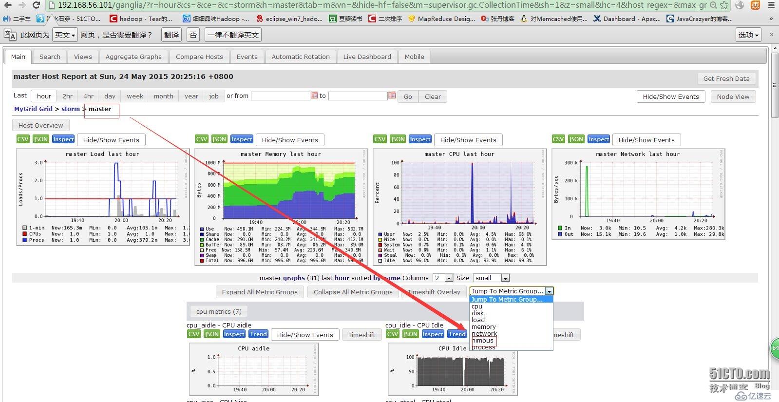Show Trend for cpu_idle metric

point(457,334)
